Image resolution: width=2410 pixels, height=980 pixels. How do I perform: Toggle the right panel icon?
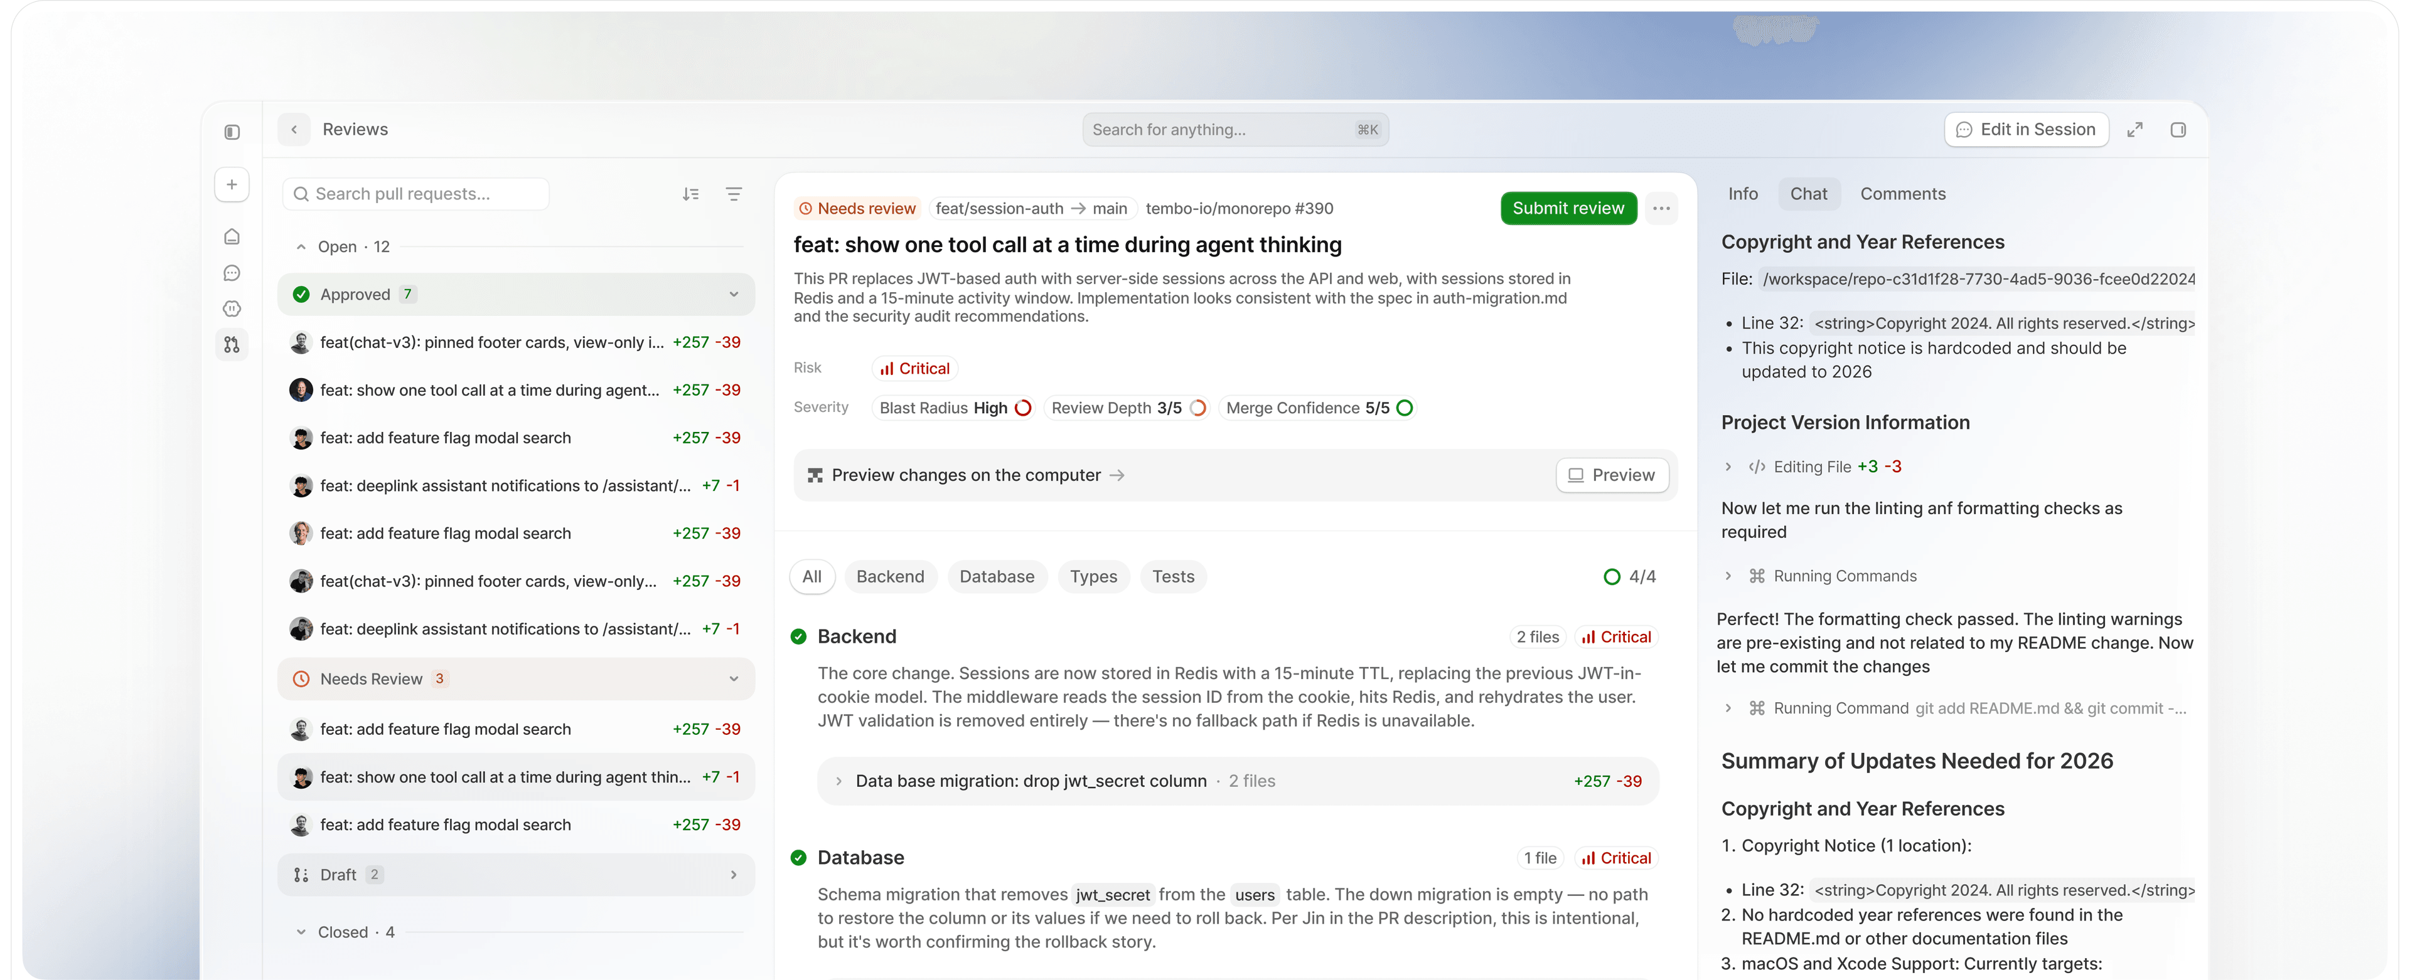[2178, 130]
